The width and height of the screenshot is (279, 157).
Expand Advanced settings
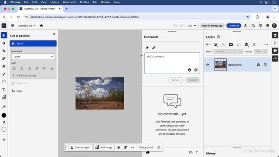[x=24, y=75]
